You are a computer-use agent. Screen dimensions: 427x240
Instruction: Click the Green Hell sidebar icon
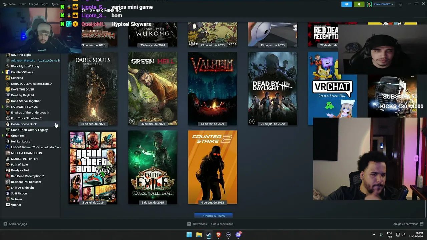click(8, 136)
